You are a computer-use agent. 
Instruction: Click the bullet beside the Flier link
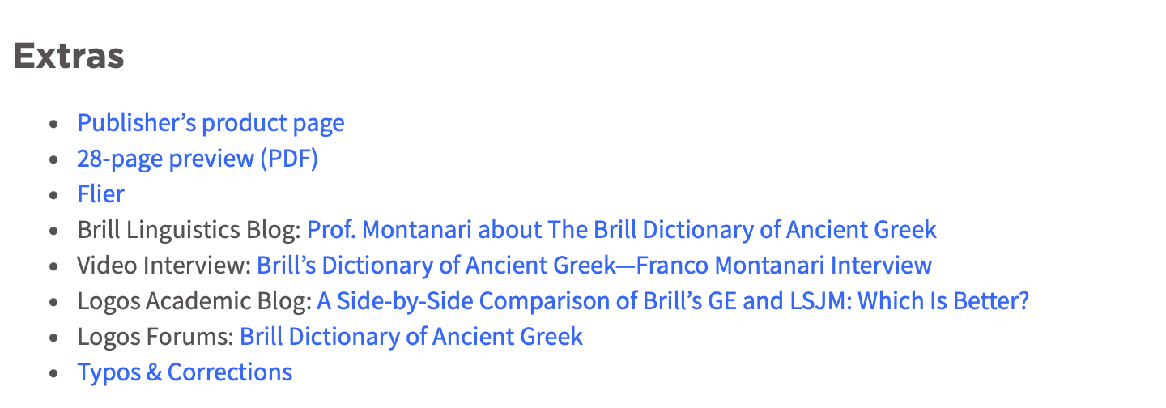click(x=54, y=196)
